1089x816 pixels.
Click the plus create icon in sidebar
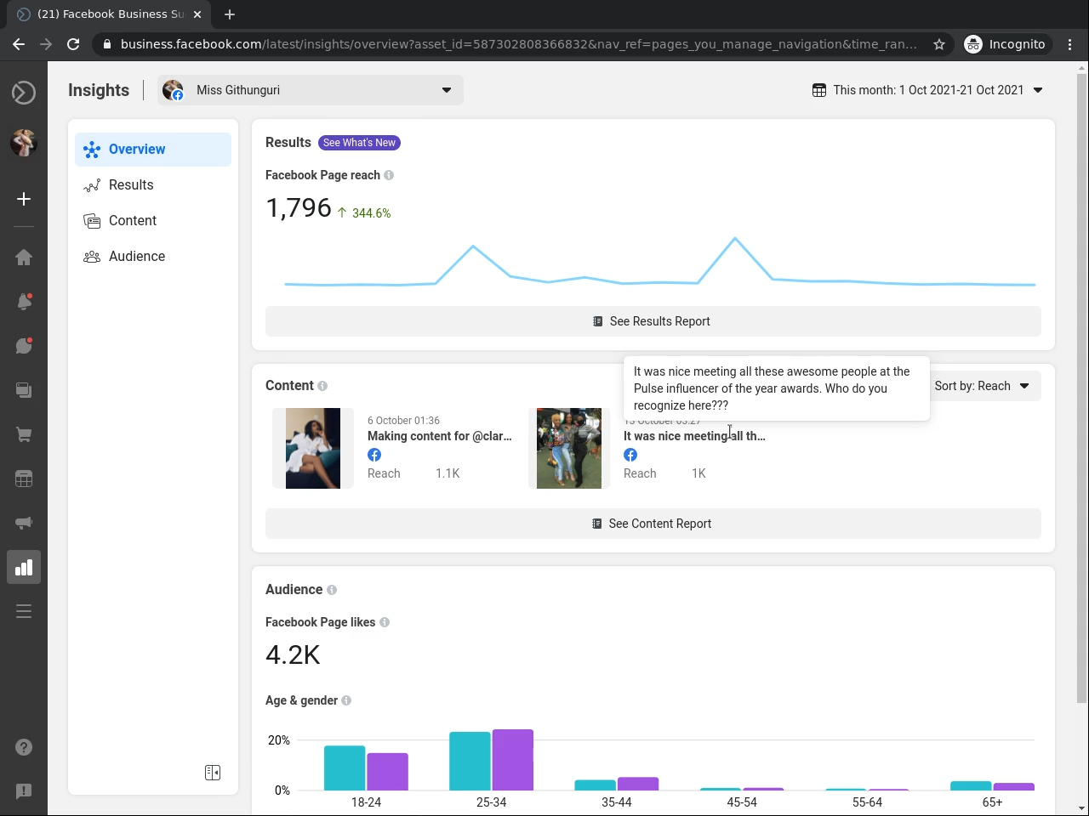[x=24, y=199]
